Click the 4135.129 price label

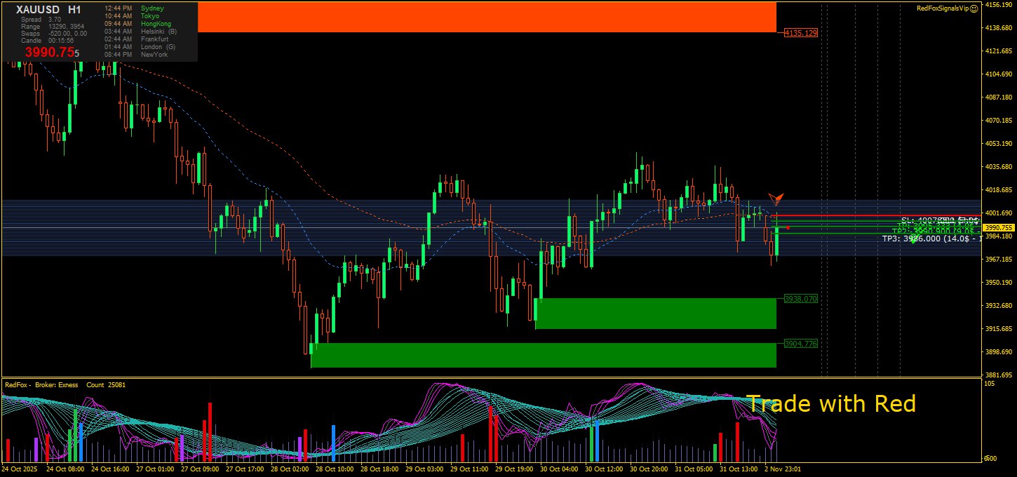point(801,33)
